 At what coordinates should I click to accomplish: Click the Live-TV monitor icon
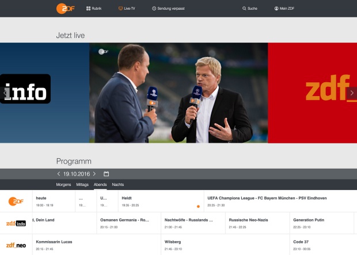120,9
